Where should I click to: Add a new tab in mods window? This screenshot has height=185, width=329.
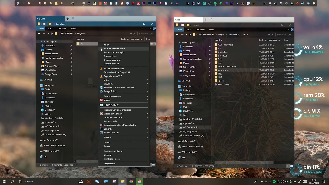206,20
